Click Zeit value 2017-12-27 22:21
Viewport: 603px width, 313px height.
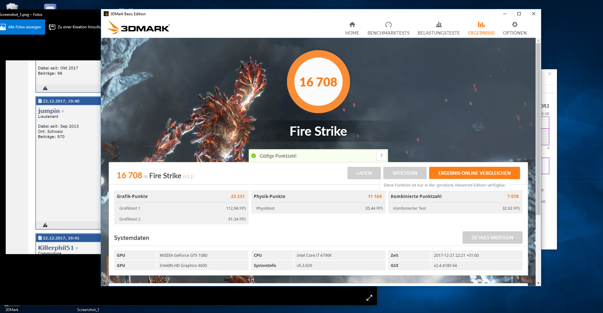456,255
